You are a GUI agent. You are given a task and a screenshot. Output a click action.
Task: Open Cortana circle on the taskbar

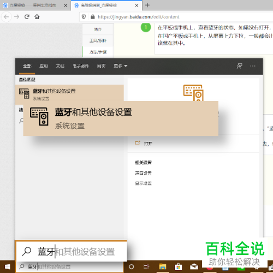pyautogui.click(x=132, y=267)
